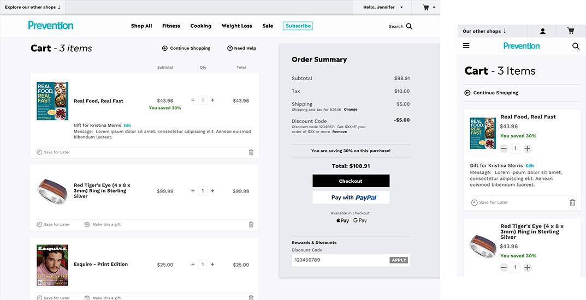Decrease mobile quantity of Real Food, Real Fast
Screen dimensions: 586x300
click(504, 149)
